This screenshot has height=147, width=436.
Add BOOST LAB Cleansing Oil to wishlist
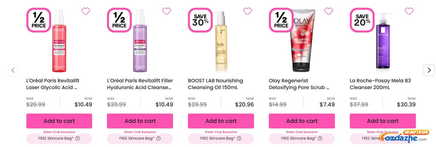coord(247,11)
